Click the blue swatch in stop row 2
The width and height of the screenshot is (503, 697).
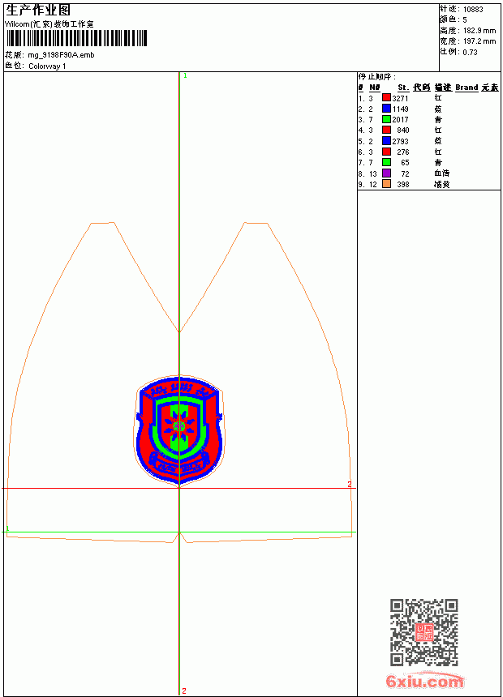[386, 109]
